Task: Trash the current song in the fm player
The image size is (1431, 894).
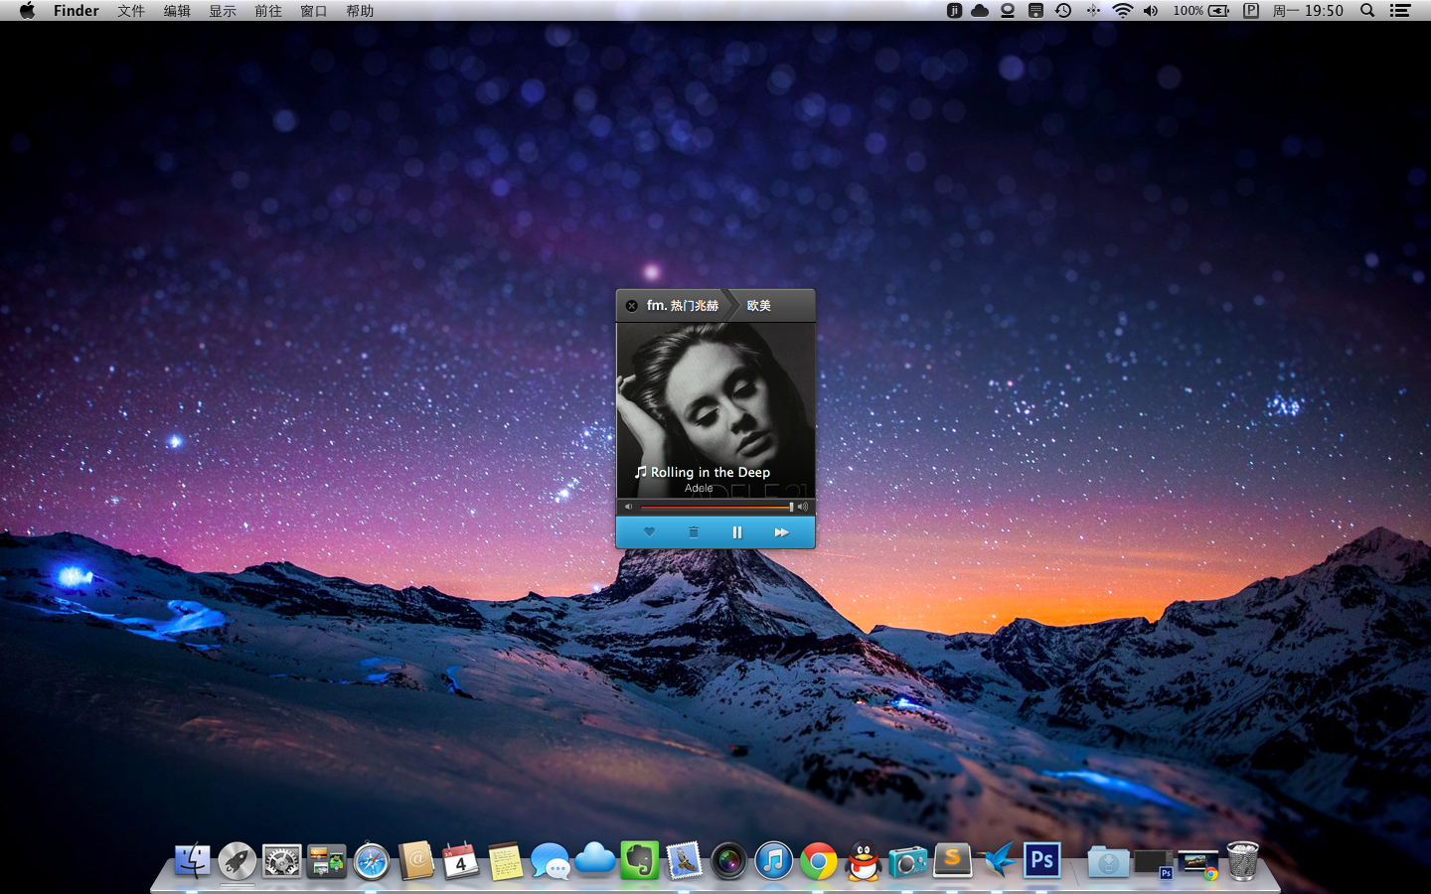Action: (694, 532)
